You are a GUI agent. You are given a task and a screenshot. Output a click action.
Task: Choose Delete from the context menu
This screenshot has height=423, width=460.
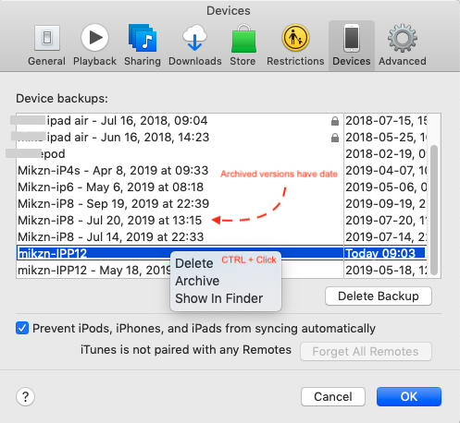point(194,263)
